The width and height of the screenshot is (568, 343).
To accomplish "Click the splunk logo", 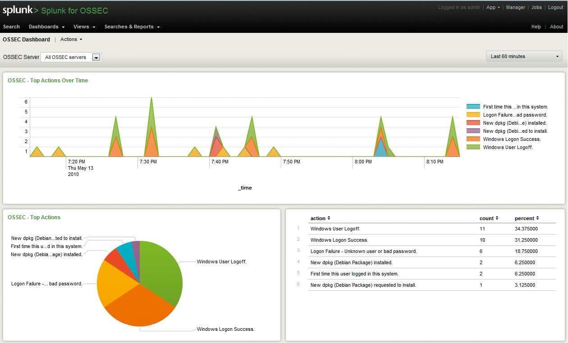I will (x=17, y=10).
